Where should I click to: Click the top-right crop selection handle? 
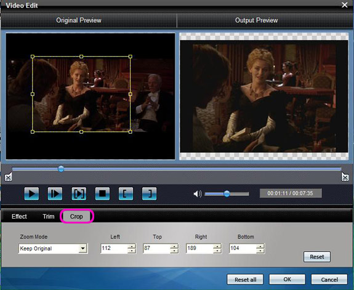pos(131,57)
